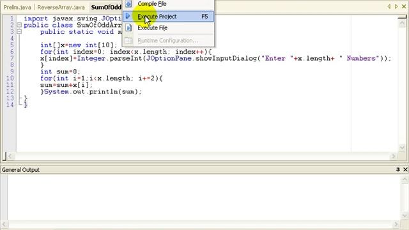Click the split editor handle above scrollbar
The width and height of the screenshot is (409, 230).
pos(402,17)
